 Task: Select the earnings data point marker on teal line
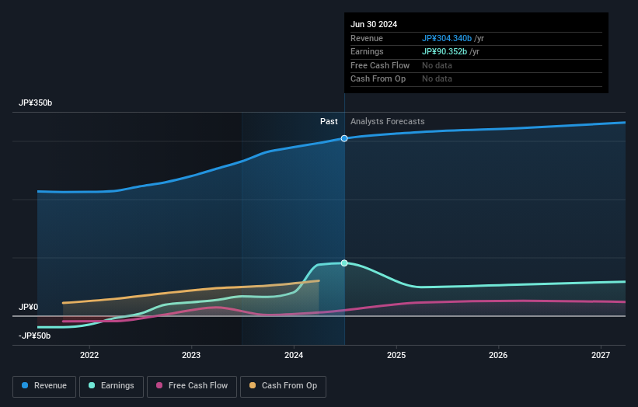(x=344, y=263)
